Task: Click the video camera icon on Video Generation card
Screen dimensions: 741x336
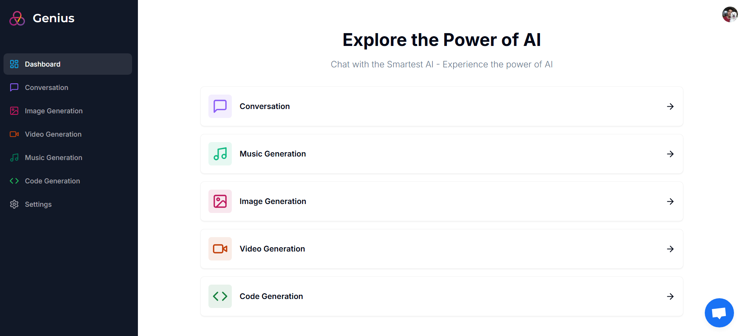Action: point(220,249)
